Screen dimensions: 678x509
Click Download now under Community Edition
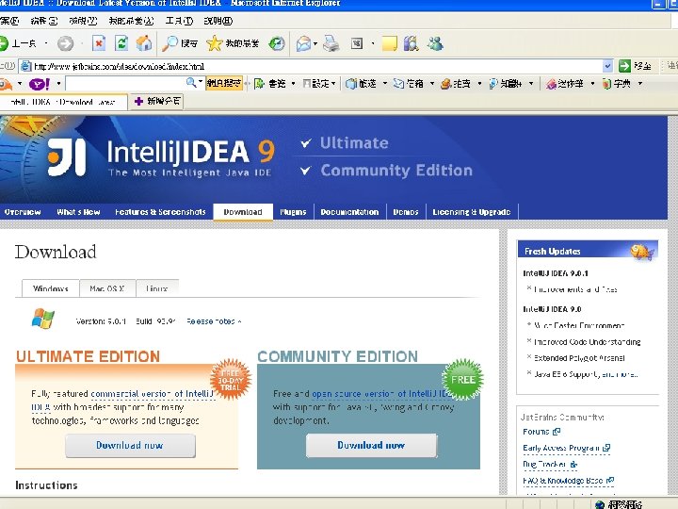[371, 445]
